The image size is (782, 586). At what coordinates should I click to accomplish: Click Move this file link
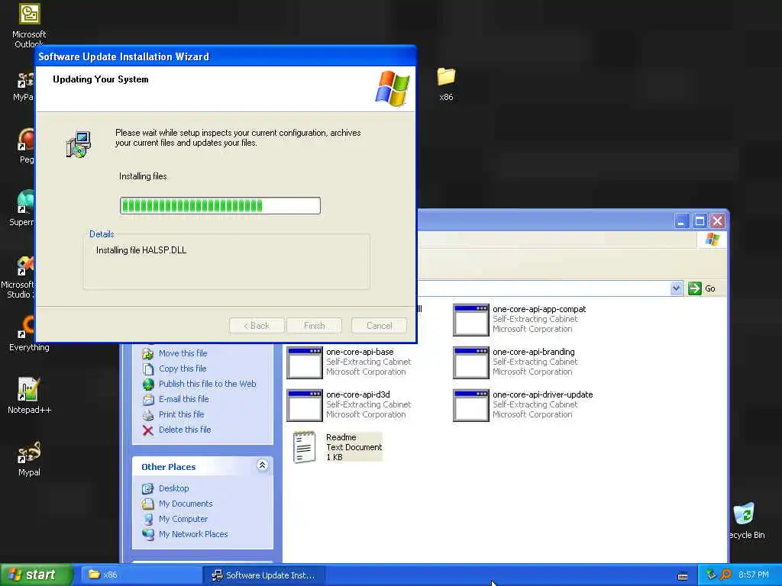pyautogui.click(x=183, y=353)
